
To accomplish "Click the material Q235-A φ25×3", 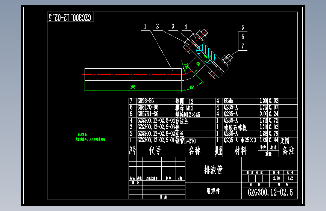I will point(240,140).
